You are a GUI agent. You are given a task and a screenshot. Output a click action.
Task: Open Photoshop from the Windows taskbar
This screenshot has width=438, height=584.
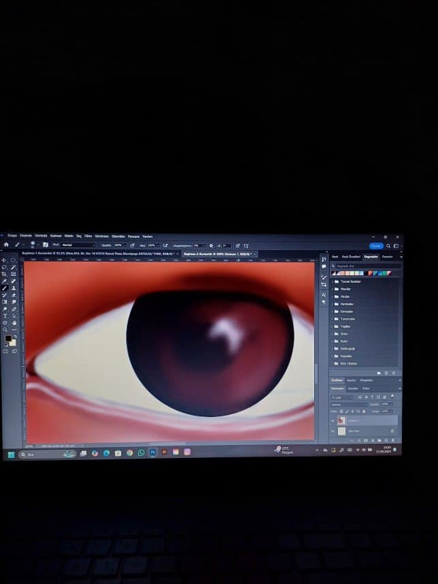tap(153, 452)
